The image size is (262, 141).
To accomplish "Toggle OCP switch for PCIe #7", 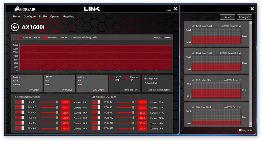I will (96, 102).
